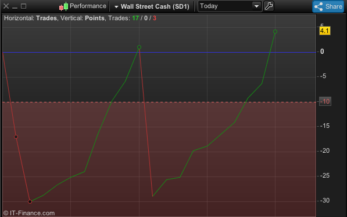Open the Today period dropdown
Viewport: 347px width, 217px height.
230,6
